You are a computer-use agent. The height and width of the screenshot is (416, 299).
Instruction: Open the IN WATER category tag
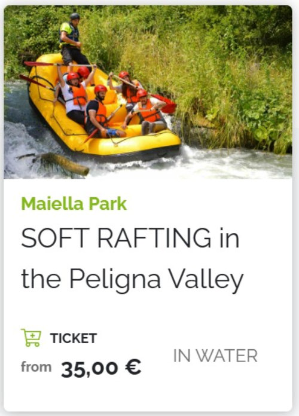215,356
